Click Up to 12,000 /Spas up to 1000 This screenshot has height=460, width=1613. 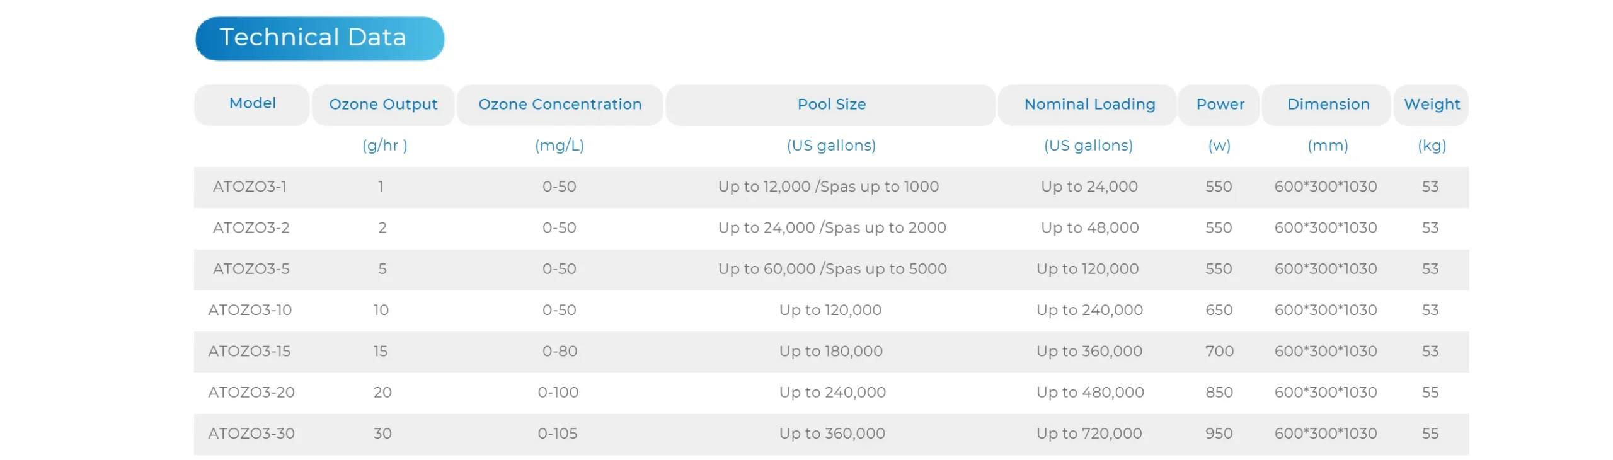pyautogui.click(x=828, y=187)
